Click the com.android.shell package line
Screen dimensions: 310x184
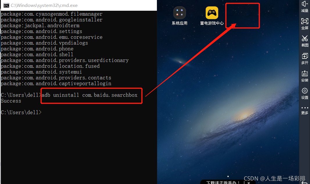[37, 54]
